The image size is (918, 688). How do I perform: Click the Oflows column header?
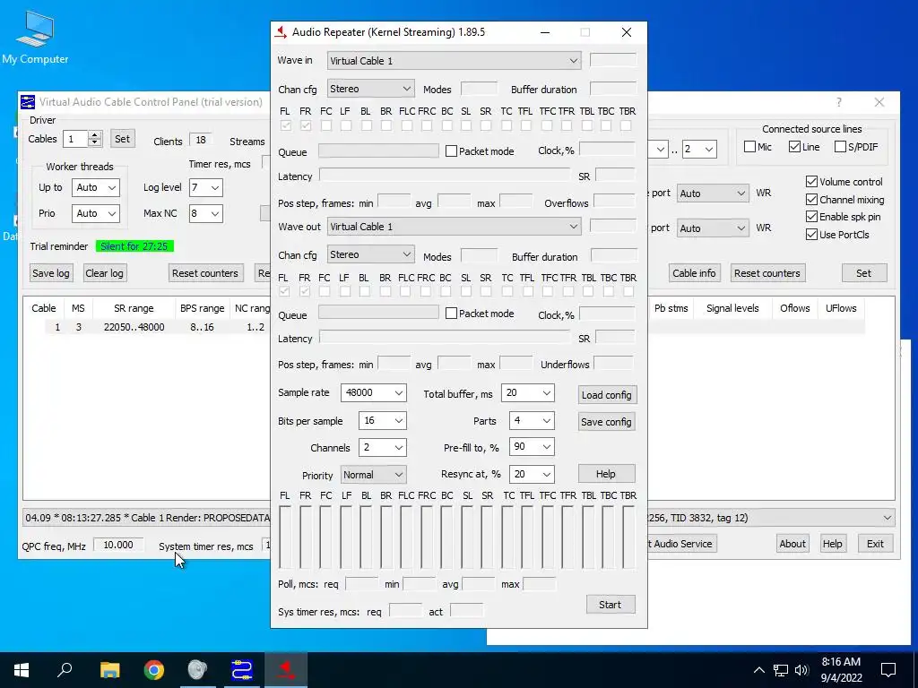tap(794, 308)
